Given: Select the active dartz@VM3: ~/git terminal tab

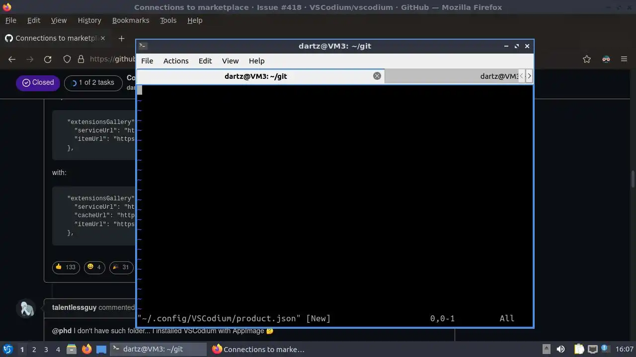Looking at the screenshot, I should [255, 76].
